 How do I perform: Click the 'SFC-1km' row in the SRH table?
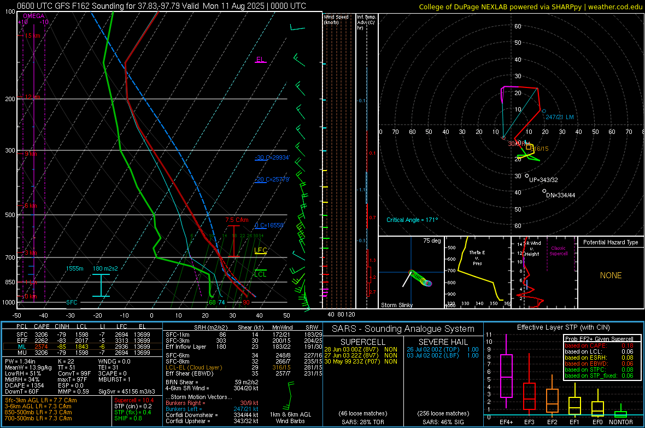pos(244,335)
